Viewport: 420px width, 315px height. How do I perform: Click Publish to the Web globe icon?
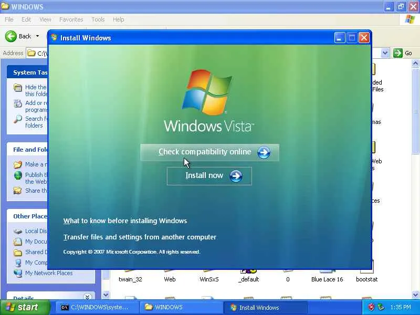(18, 175)
